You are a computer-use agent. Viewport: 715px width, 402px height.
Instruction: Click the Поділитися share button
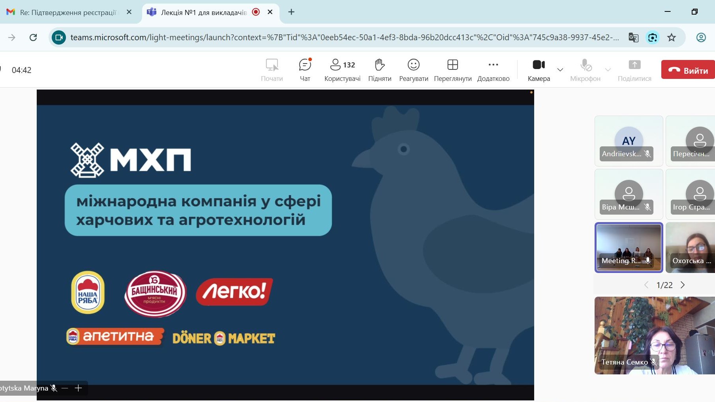coord(634,70)
